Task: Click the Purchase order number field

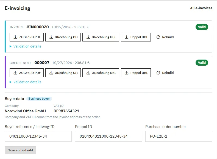Action: click(179, 136)
